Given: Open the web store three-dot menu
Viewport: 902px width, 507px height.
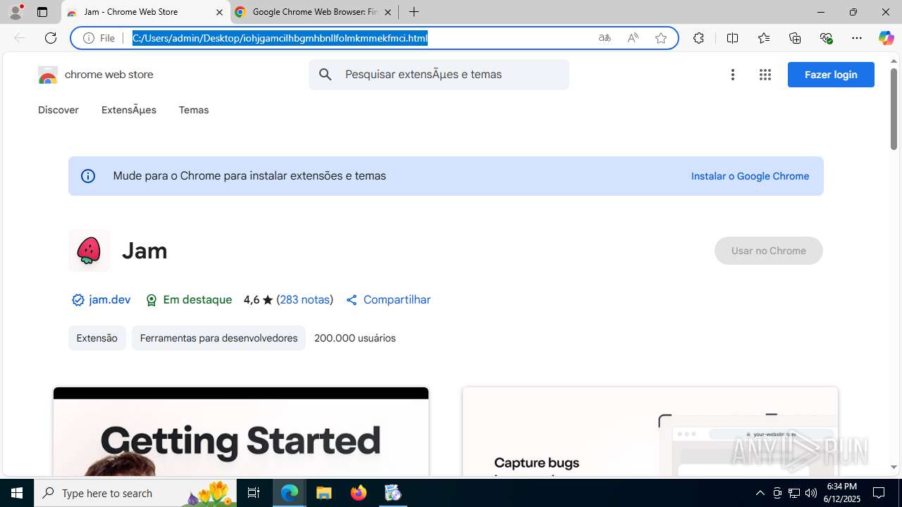Looking at the screenshot, I should [733, 75].
